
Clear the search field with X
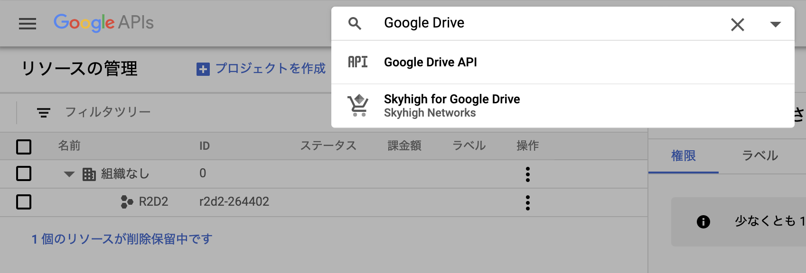click(737, 24)
